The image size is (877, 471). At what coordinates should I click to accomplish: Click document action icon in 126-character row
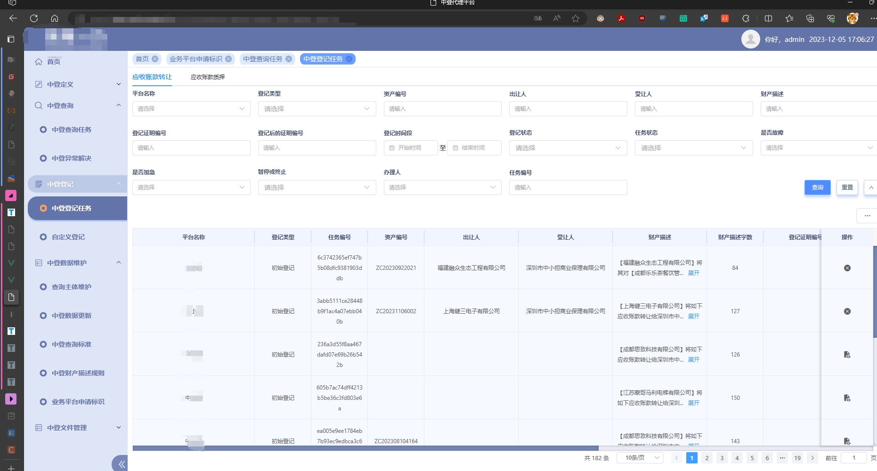pos(847,355)
